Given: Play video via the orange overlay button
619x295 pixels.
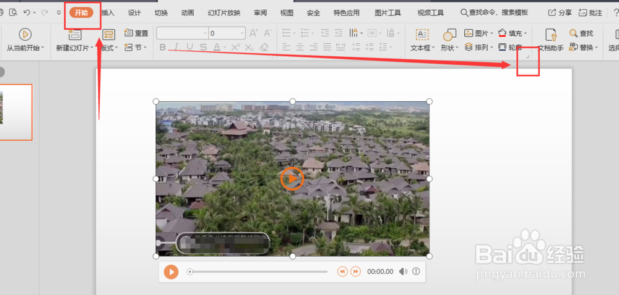Looking at the screenshot, I should [292, 178].
